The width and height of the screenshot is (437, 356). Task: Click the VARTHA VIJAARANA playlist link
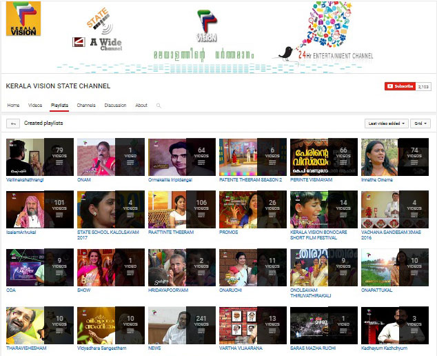tap(241, 348)
